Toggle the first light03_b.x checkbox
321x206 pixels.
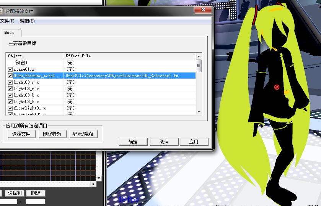click(x=10, y=95)
